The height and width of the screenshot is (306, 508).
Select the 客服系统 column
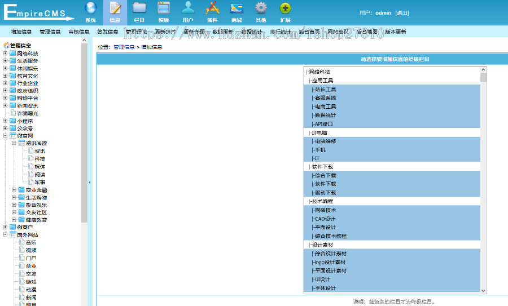[392, 97]
